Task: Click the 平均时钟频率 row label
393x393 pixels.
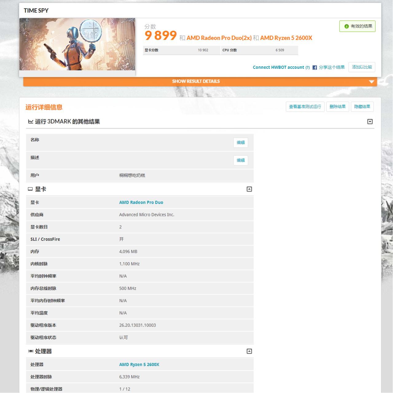Action: [43, 276]
